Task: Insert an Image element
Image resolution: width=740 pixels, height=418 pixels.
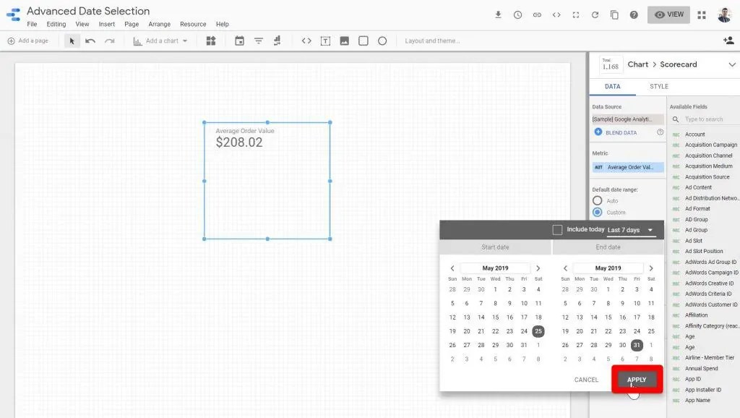Action: click(x=345, y=40)
